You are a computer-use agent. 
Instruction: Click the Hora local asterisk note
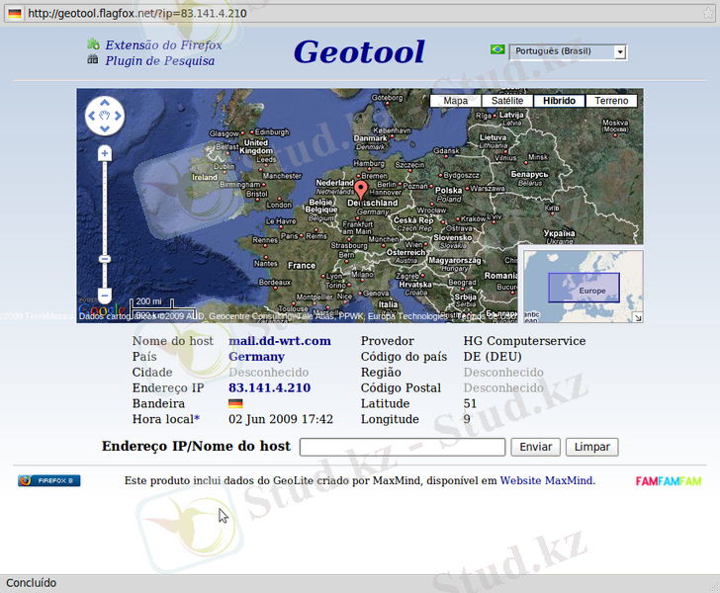(x=197, y=418)
